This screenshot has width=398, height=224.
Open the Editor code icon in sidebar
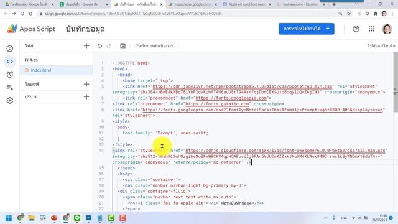point(10,62)
